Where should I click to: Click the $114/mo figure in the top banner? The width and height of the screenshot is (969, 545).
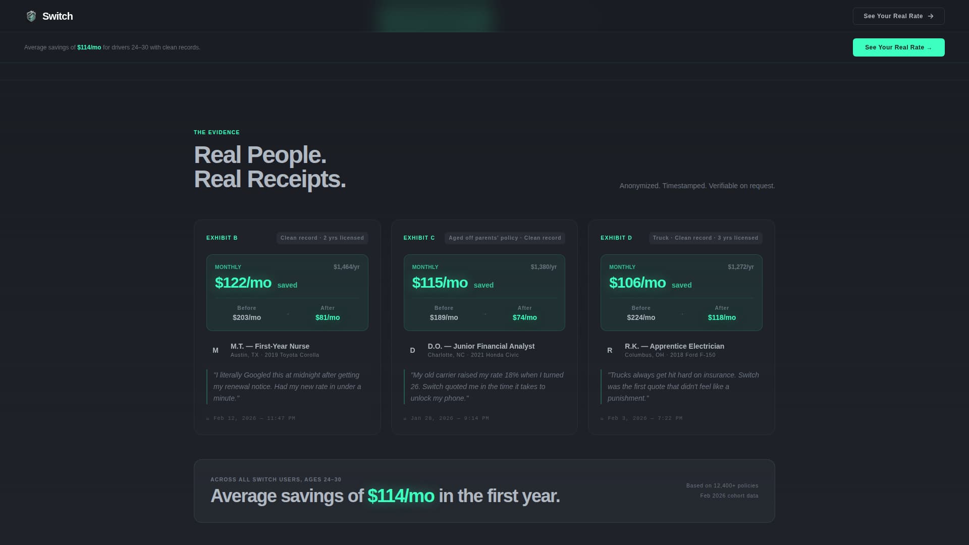pos(89,47)
